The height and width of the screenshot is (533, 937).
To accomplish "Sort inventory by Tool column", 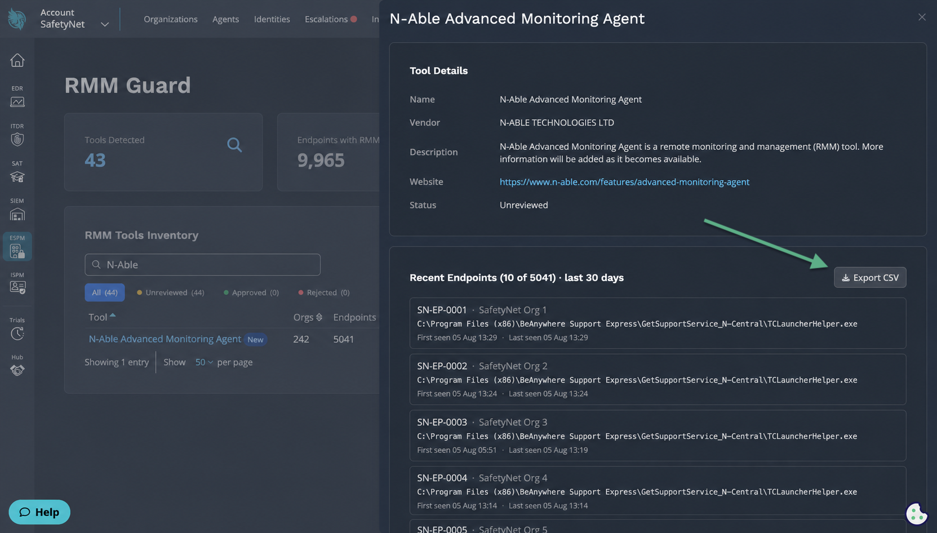I will 102,317.
